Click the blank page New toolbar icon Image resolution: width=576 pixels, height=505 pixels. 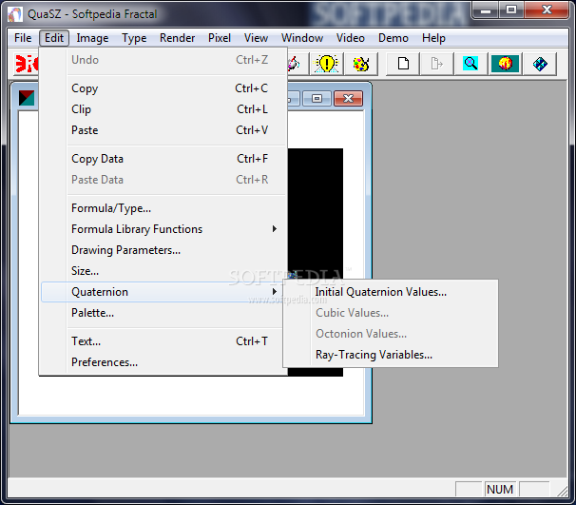pos(403,64)
